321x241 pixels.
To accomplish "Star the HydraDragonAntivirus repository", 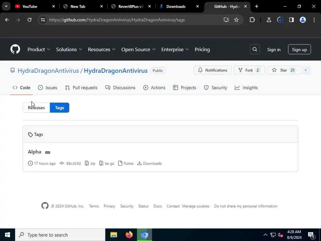I will pyautogui.click(x=285, y=70).
